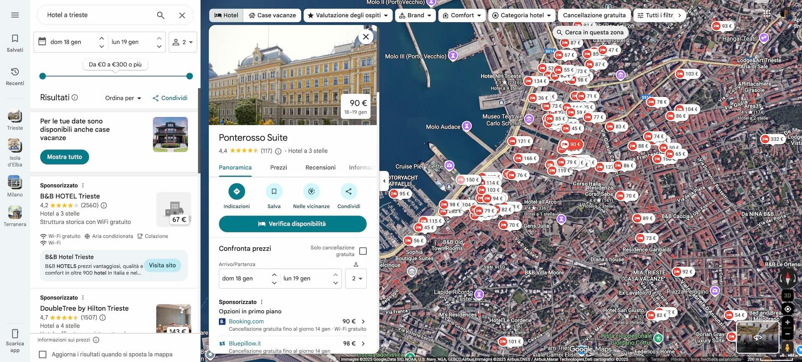This screenshot has width=802, height=362.
Task: Zoom in on the map
Action: (x=787, y=322)
